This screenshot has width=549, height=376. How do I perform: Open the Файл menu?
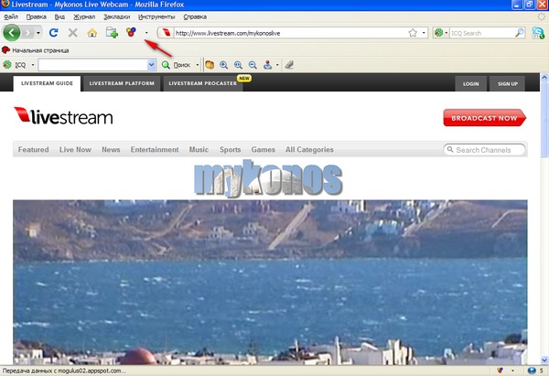[x=11, y=16]
